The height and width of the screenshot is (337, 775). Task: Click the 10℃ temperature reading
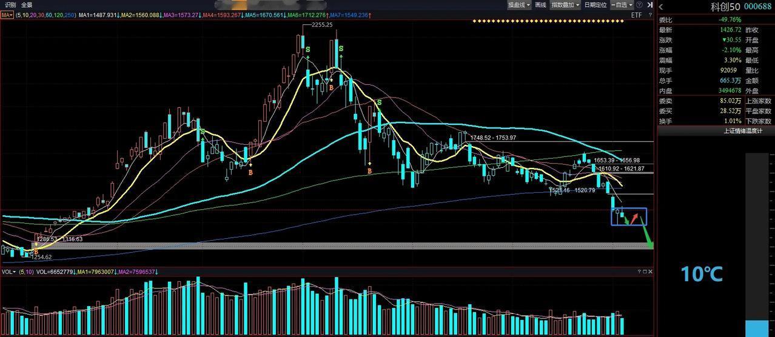click(x=702, y=274)
